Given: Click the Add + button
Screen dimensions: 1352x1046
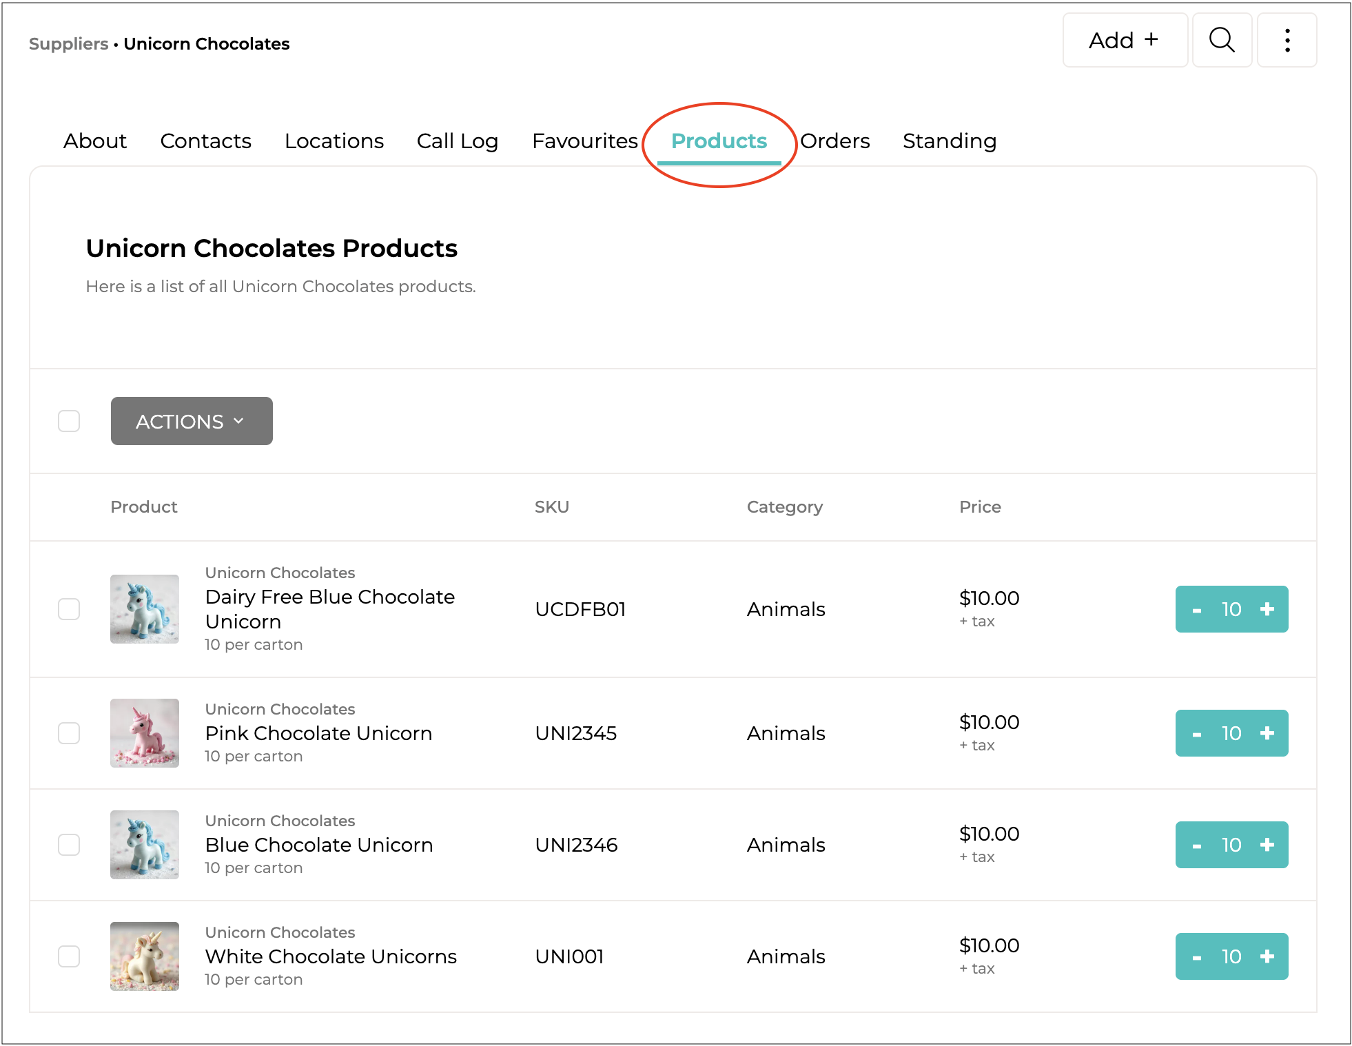Looking at the screenshot, I should pyautogui.click(x=1124, y=40).
